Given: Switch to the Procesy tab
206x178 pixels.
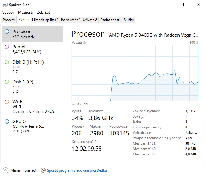Looking at the screenshot, I should 9,20.
